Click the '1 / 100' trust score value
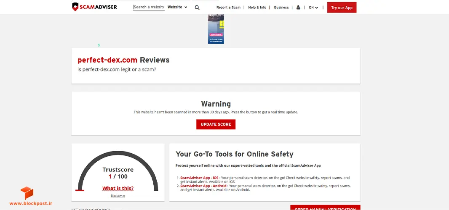 point(118,176)
